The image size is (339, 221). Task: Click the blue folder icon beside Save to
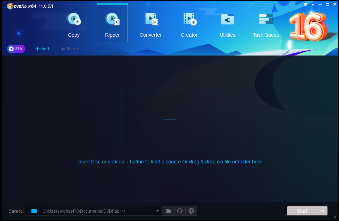[34, 211]
